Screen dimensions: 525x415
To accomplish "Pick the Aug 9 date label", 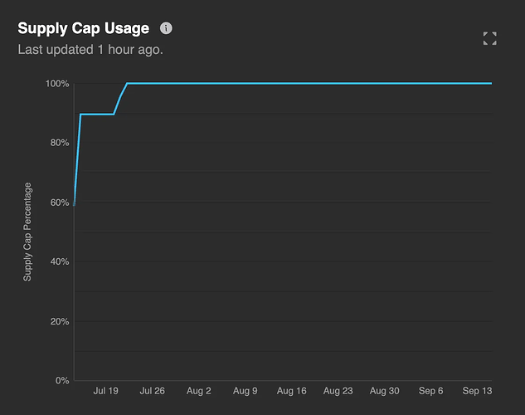I will click(245, 390).
